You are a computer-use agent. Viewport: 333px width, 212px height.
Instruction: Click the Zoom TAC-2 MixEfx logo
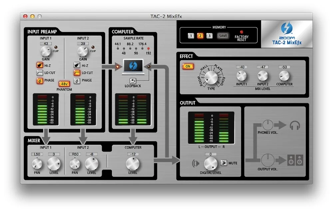pos(287,34)
